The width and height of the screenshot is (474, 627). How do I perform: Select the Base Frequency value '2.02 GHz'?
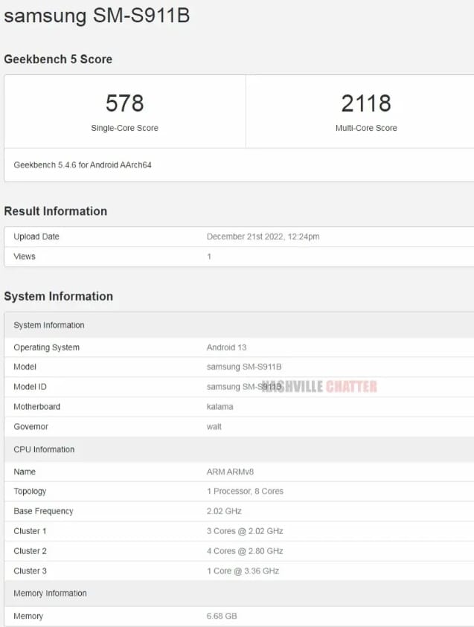click(224, 511)
